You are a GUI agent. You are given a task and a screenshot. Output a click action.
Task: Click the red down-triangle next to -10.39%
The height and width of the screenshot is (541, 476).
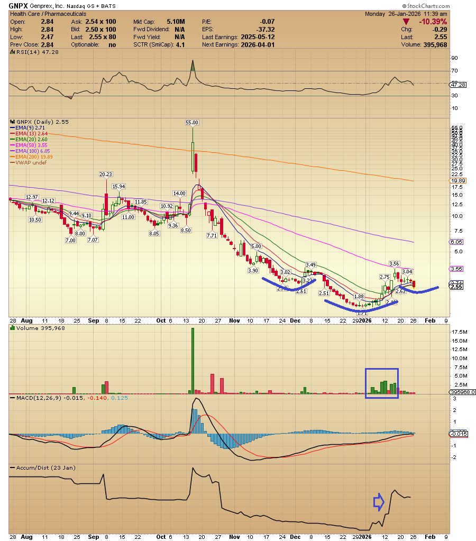point(406,22)
